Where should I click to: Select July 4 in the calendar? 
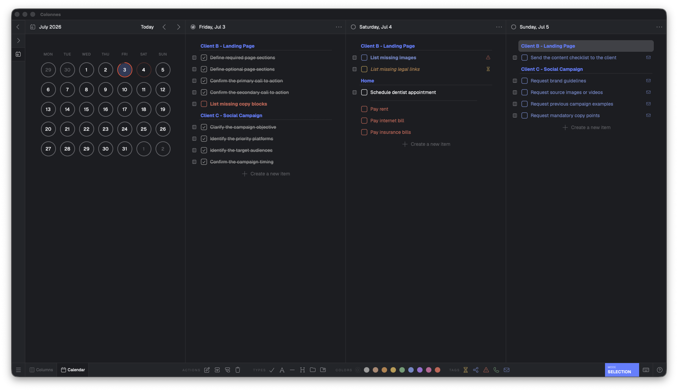(144, 70)
